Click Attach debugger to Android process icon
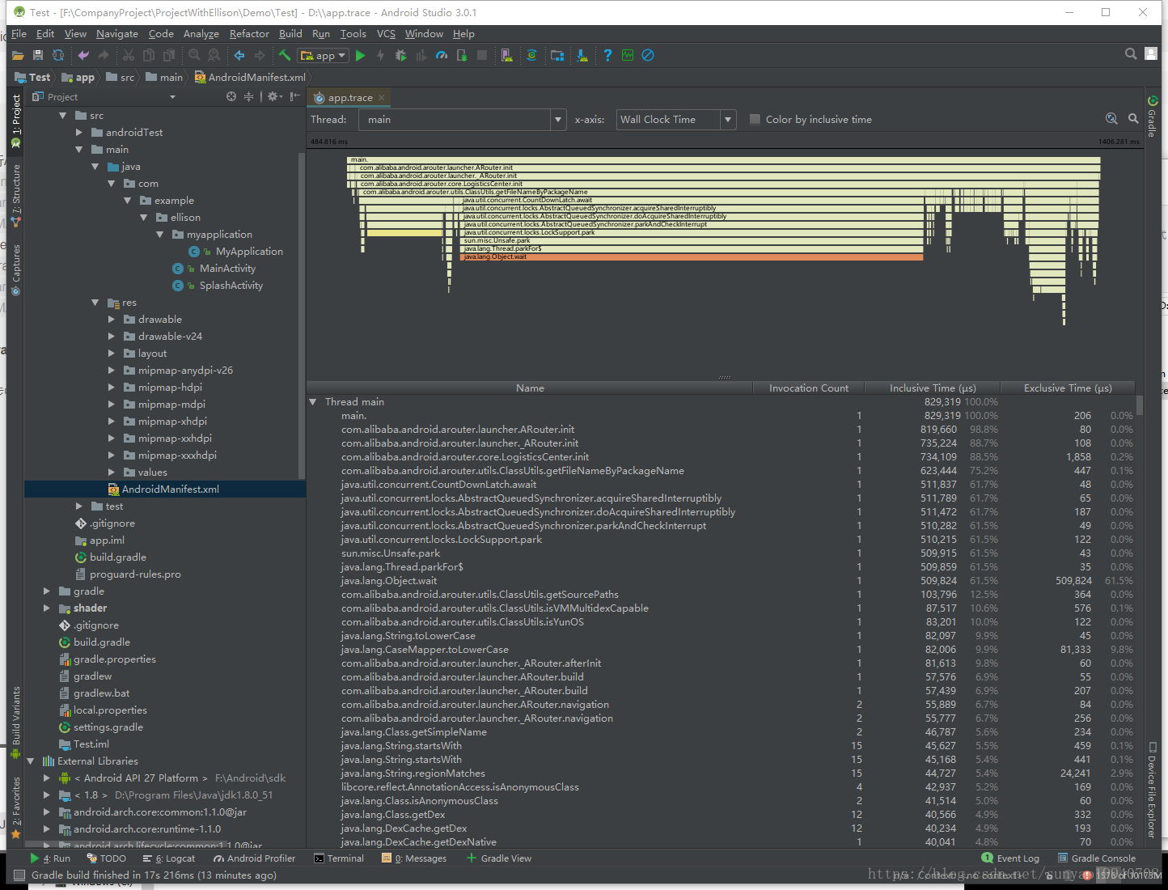Viewport: 1168px width, 890px height. tap(462, 55)
